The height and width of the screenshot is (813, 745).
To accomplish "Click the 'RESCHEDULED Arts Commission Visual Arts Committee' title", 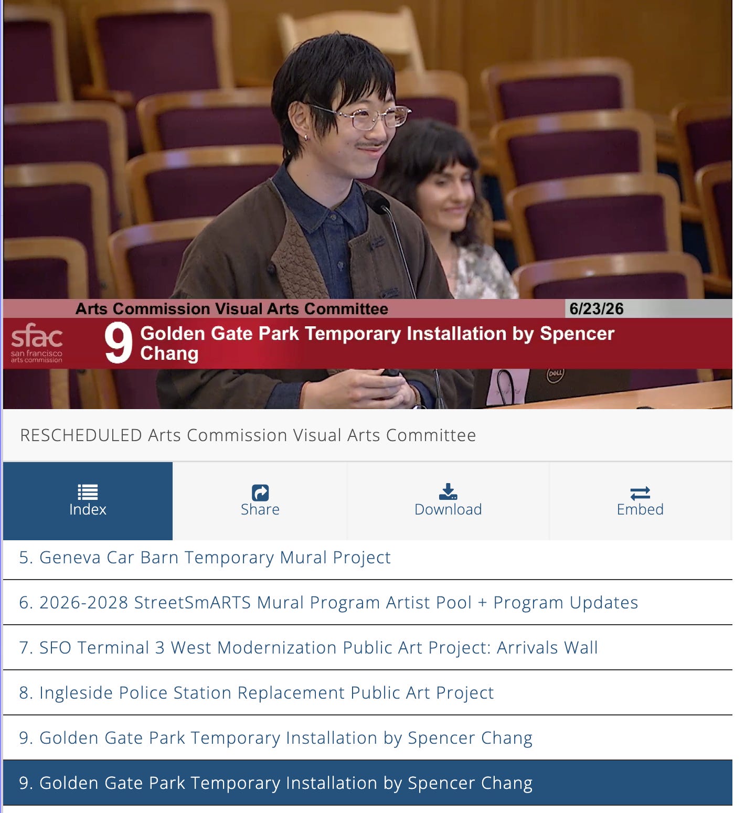I will click(x=248, y=435).
